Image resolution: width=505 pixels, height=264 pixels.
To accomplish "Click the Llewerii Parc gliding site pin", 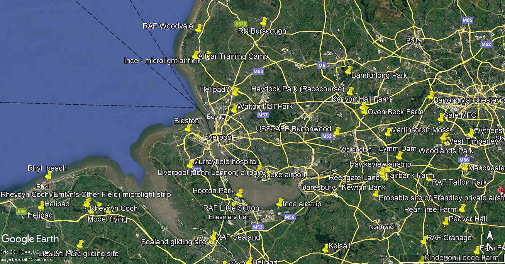I will coord(80,244).
